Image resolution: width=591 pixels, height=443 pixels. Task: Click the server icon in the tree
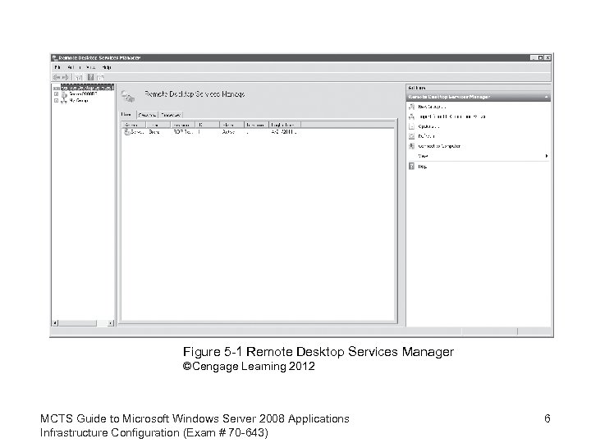coord(65,94)
